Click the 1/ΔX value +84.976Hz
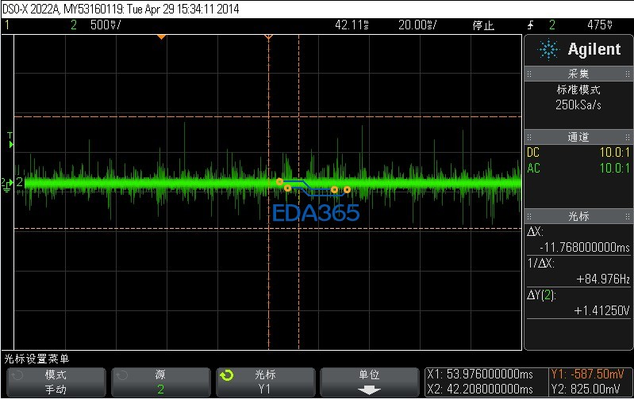The image size is (634, 399). pos(603,279)
